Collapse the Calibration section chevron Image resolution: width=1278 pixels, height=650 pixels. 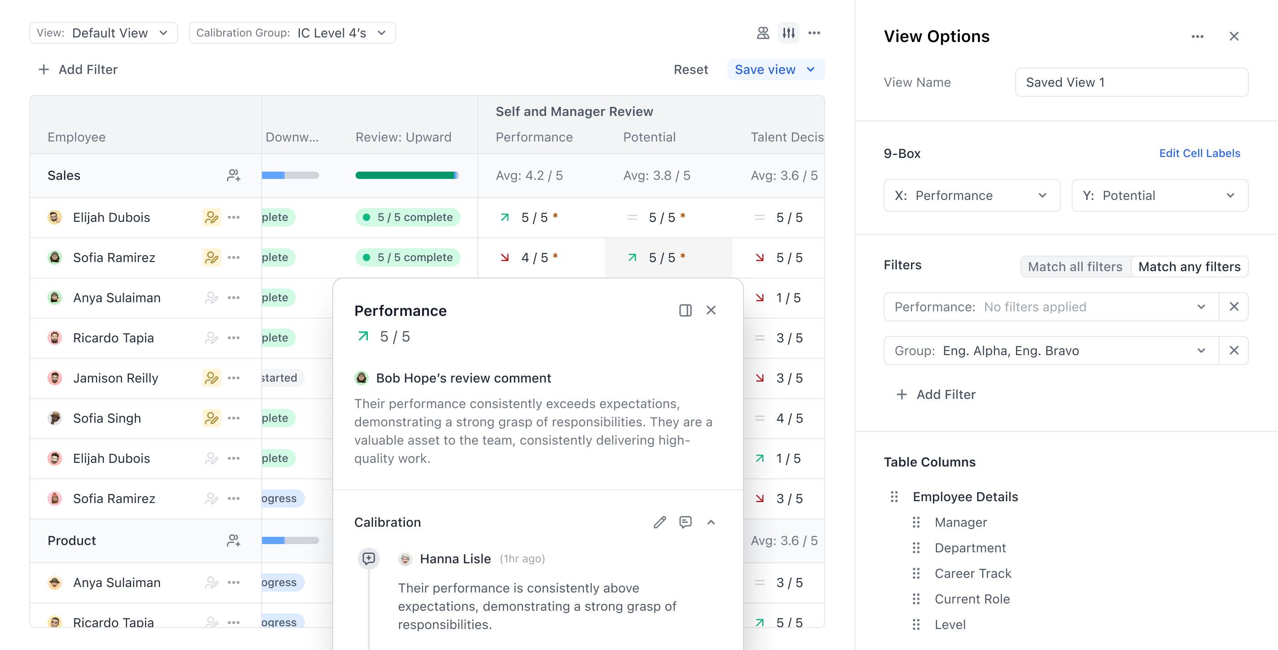[x=711, y=522]
